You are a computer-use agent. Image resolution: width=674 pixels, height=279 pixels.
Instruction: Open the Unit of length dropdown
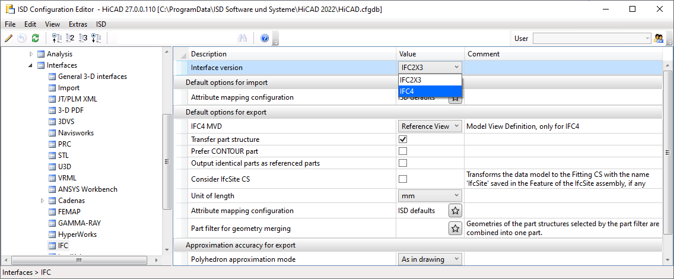[430, 196]
